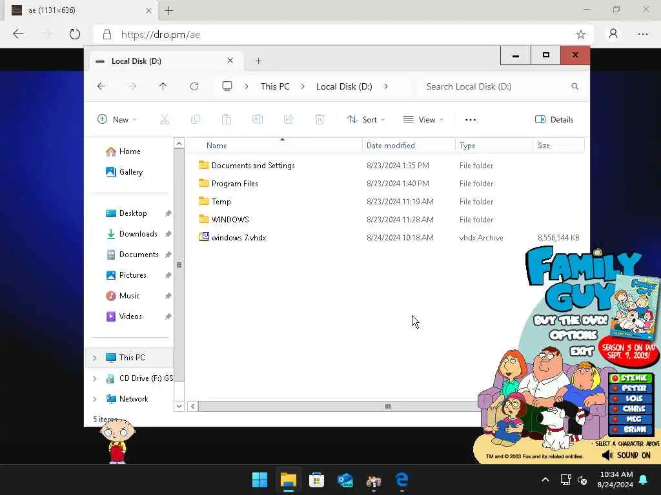Toggle the Details pane
661x495 pixels.
pyautogui.click(x=554, y=119)
